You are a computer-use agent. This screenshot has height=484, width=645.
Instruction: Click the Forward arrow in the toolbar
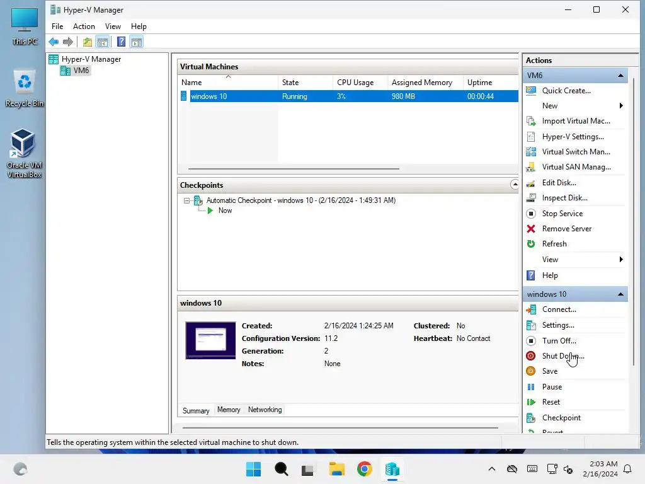(x=68, y=42)
